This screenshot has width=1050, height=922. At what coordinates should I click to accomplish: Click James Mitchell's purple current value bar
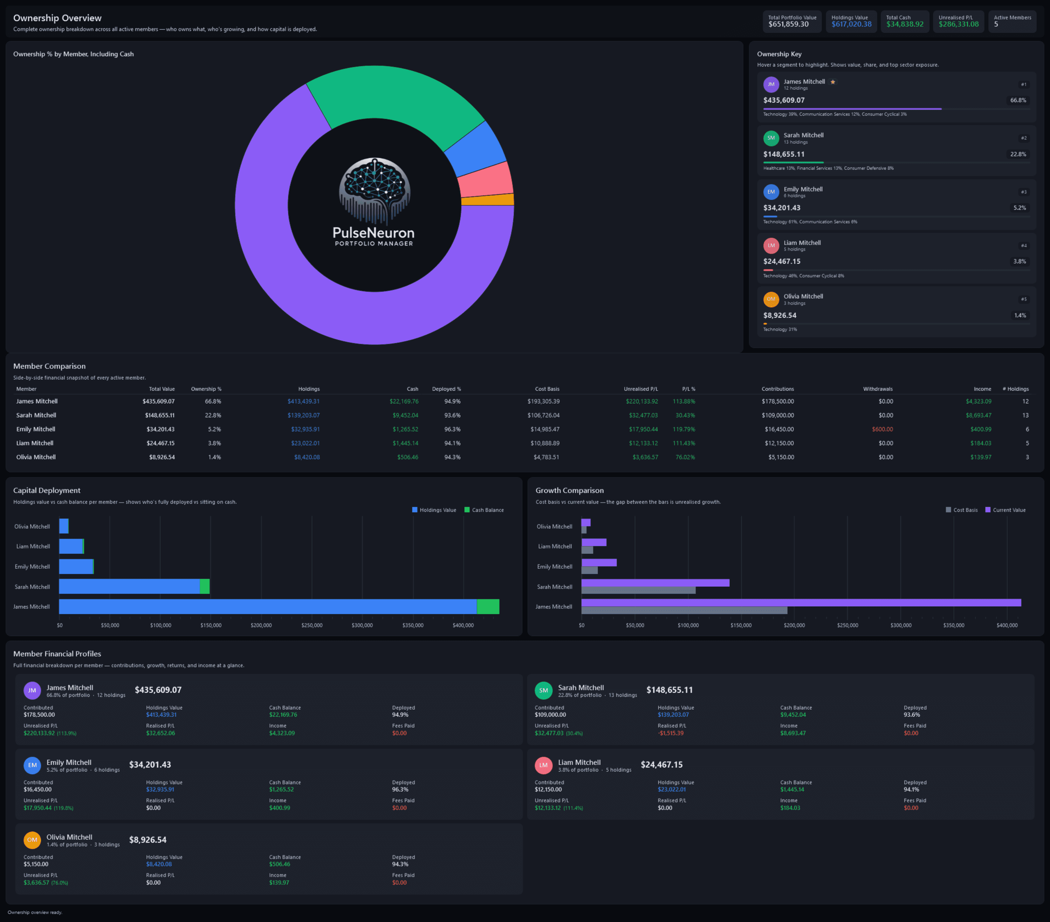tap(801, 603)
